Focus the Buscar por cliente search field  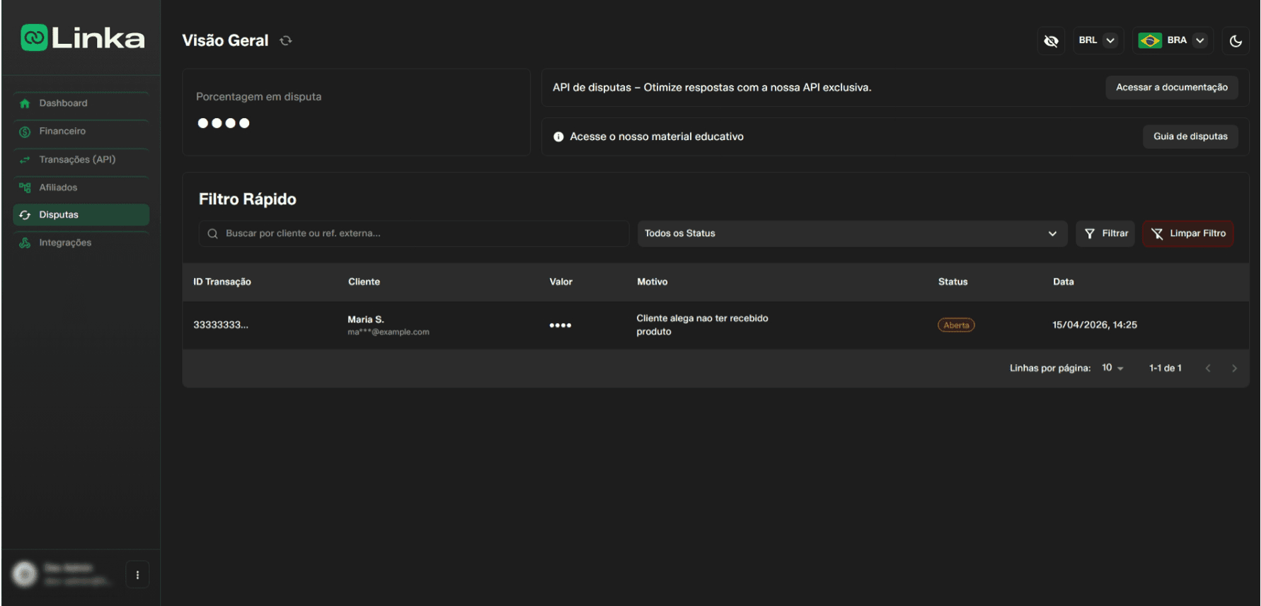[414, 233]
